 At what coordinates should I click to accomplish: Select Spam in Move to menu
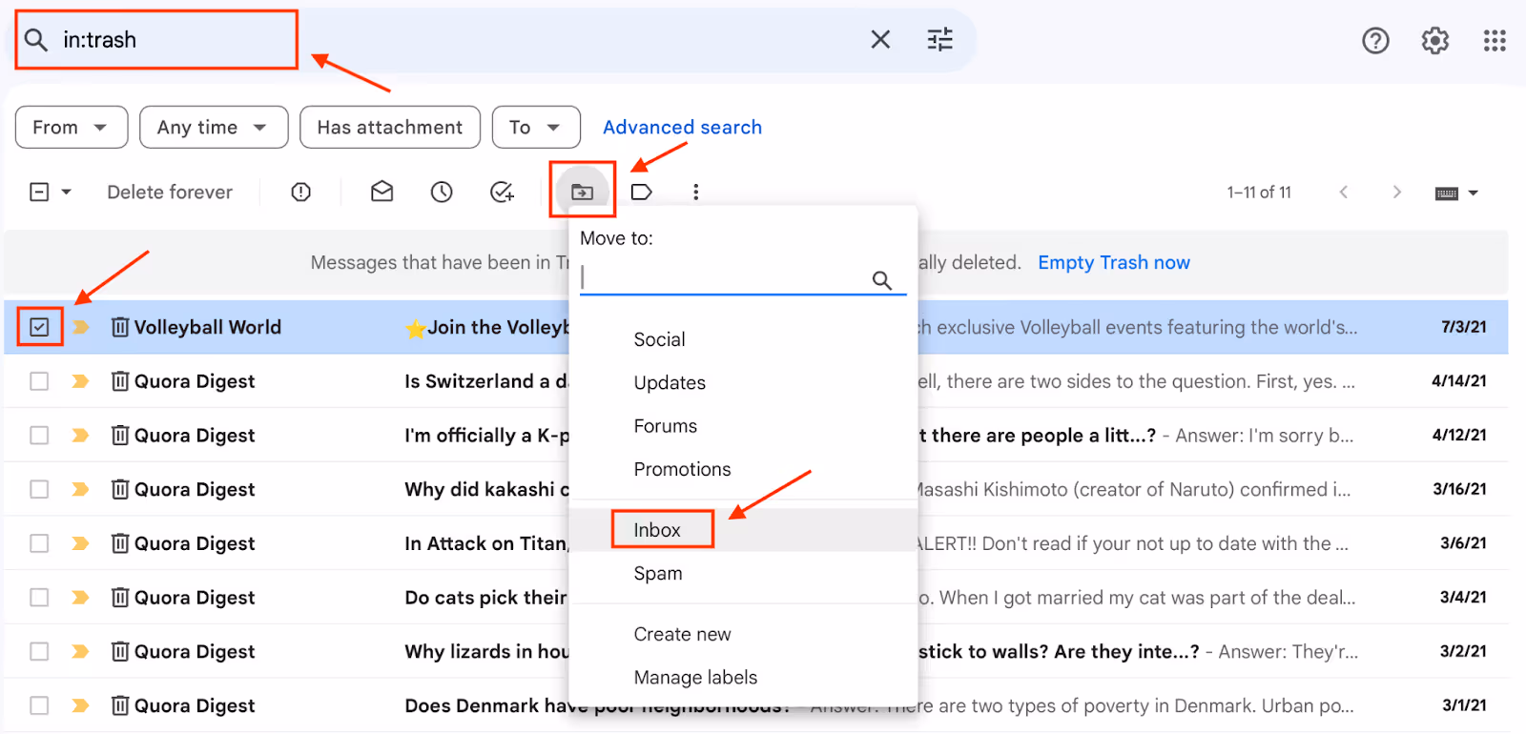658,573
